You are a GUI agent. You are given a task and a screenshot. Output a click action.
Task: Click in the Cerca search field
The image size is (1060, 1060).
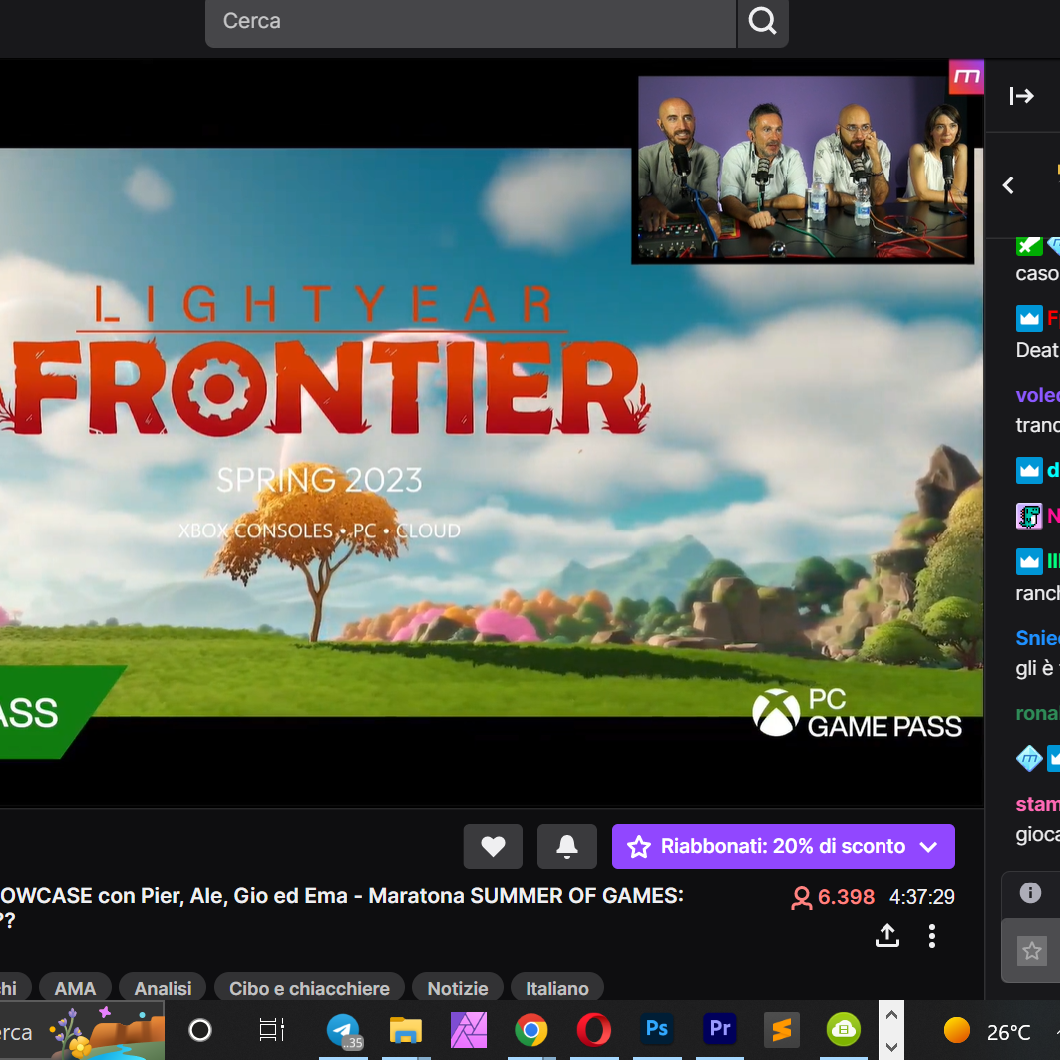[471, 22]
